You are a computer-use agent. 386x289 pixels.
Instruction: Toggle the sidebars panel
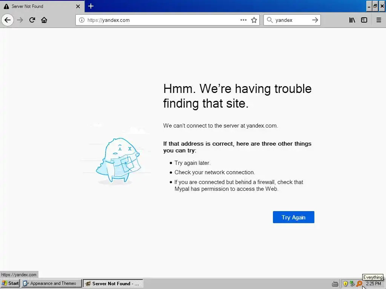tap(364, 20)
